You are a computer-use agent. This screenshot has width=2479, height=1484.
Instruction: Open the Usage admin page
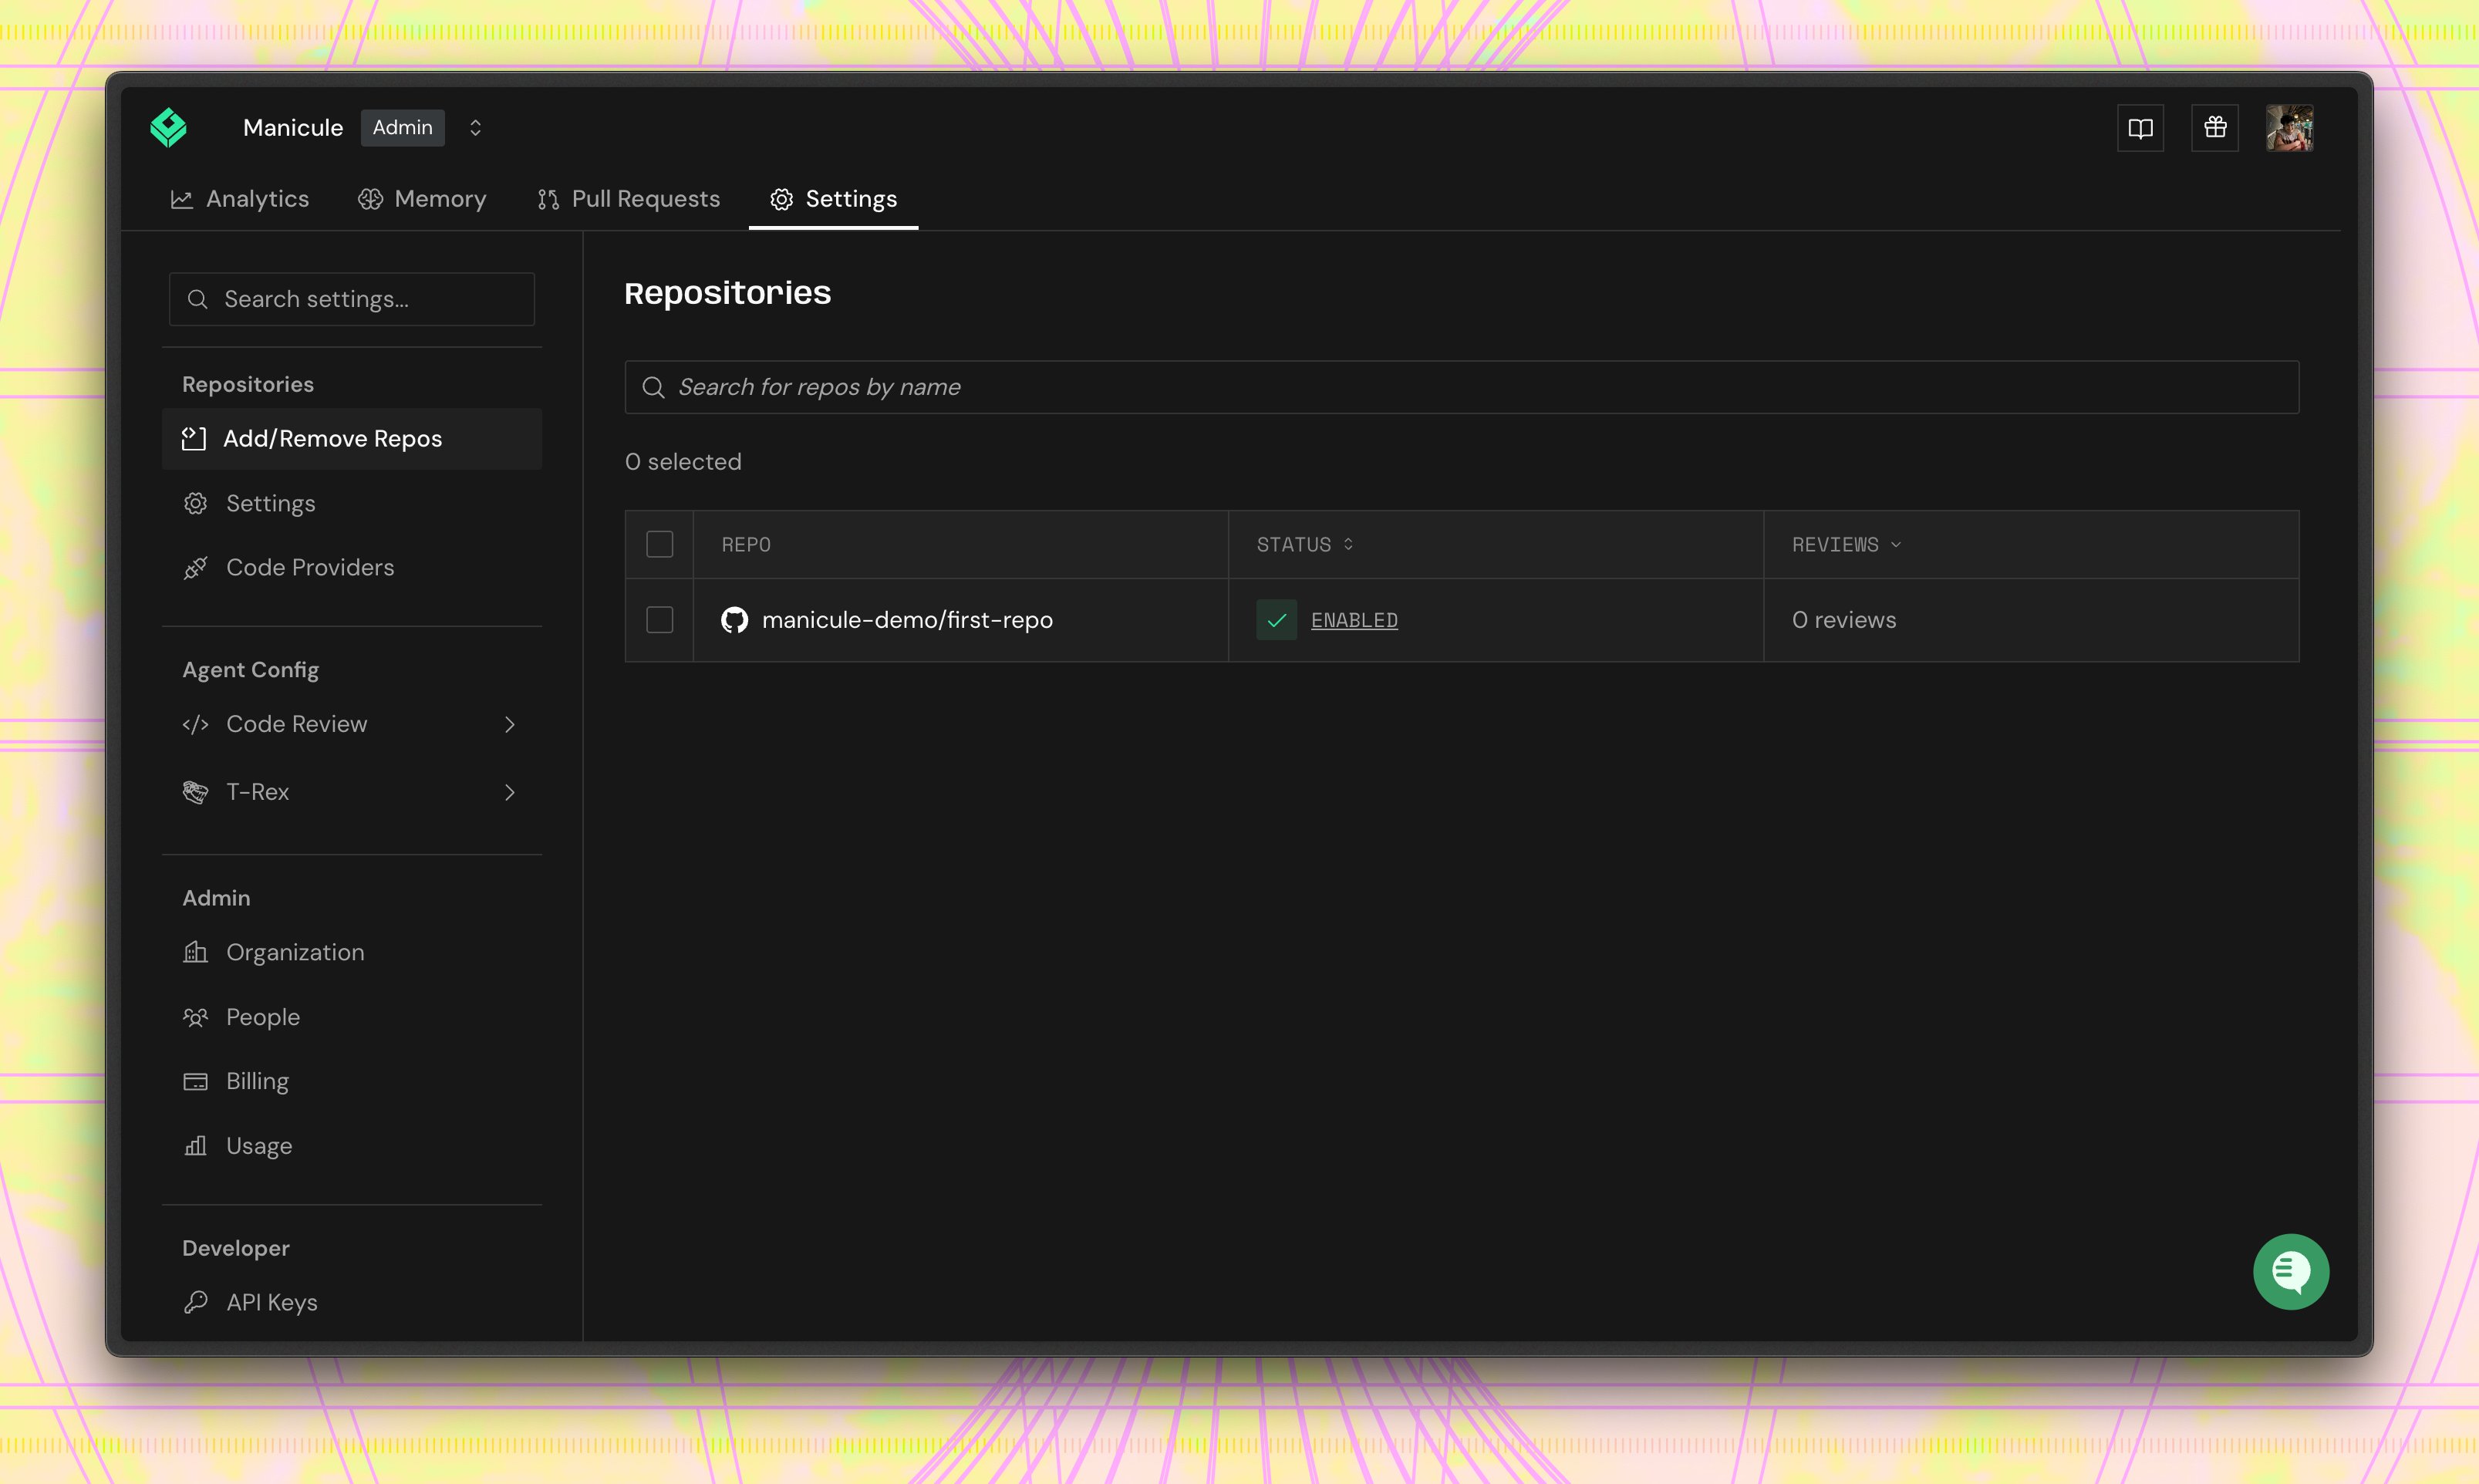click(x=351, y=1146)
